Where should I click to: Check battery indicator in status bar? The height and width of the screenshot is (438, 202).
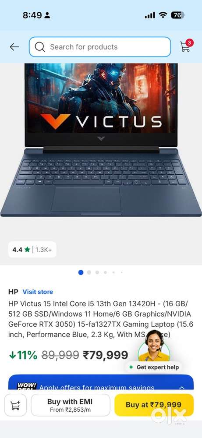pyautogui.click(x=178, y=15)
